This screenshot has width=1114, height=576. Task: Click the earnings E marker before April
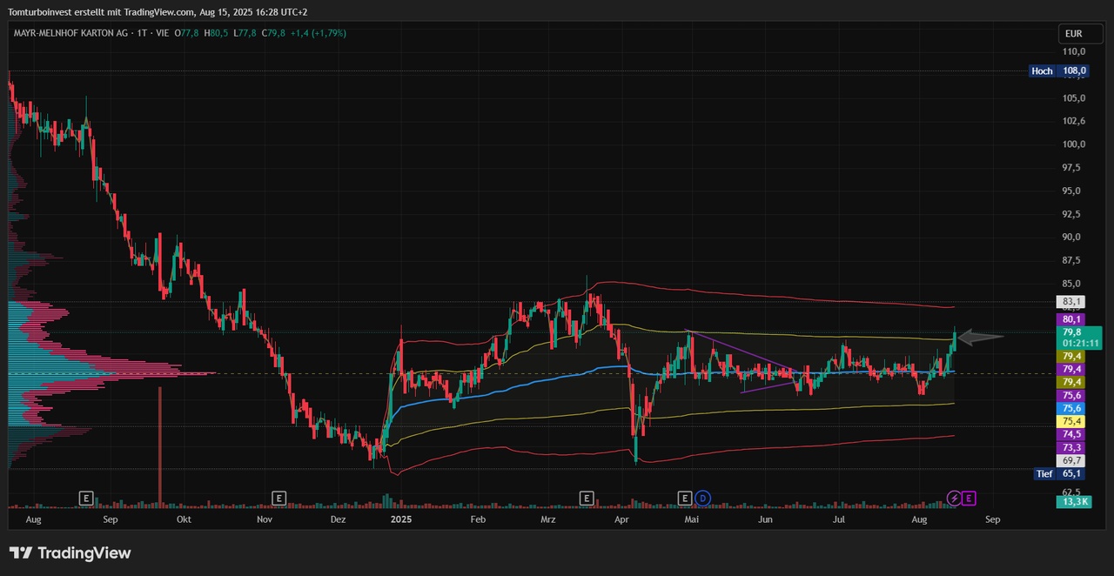tap(587, 499)
